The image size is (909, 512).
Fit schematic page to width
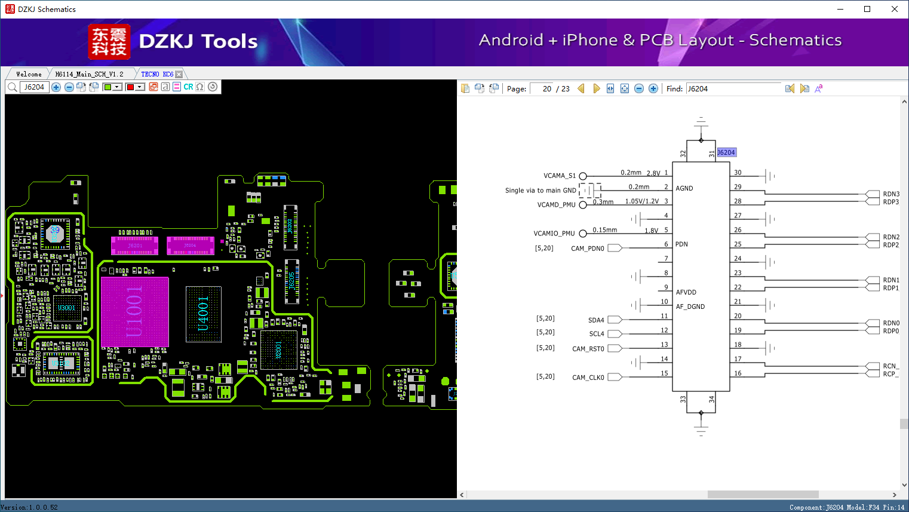pyautogui.click(x=610, y=88)
